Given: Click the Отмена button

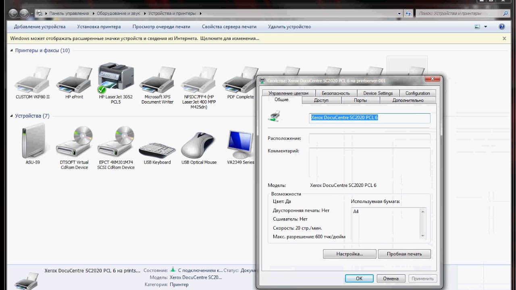Looking at the screenshot, I should coord(391,278).
